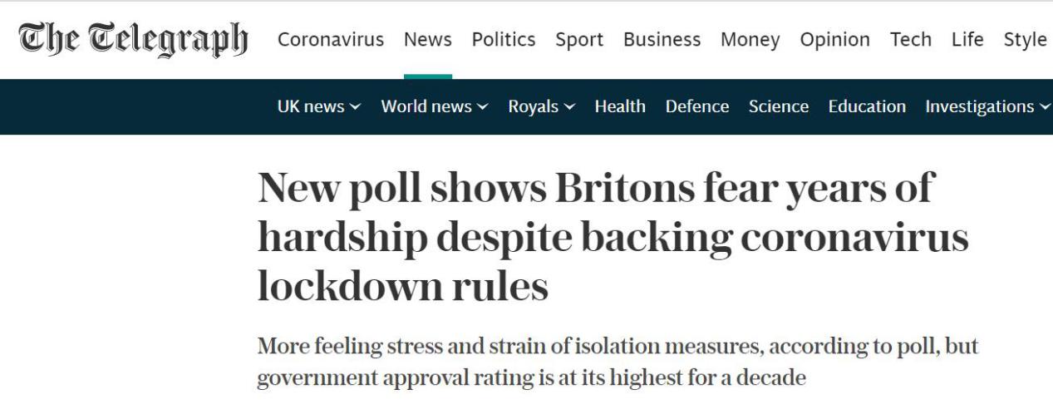Open the Tech section
Image resolution: width=1053 pixels, height=419 pixels.
911,40
